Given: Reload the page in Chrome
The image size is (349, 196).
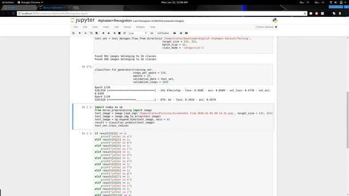Looking at the screenshot, I should point(13,14).
